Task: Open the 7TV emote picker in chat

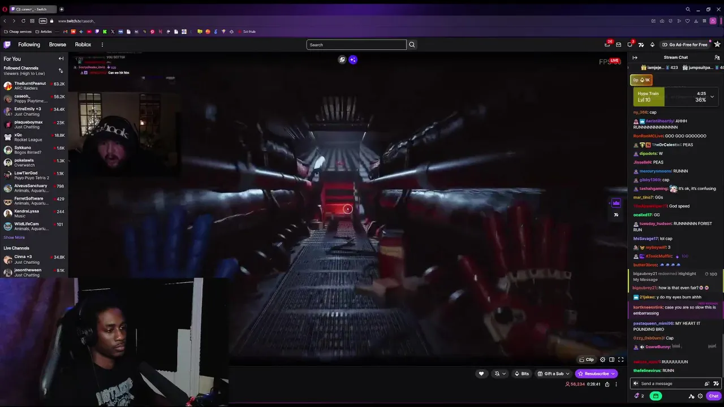Action: [716, 383]
